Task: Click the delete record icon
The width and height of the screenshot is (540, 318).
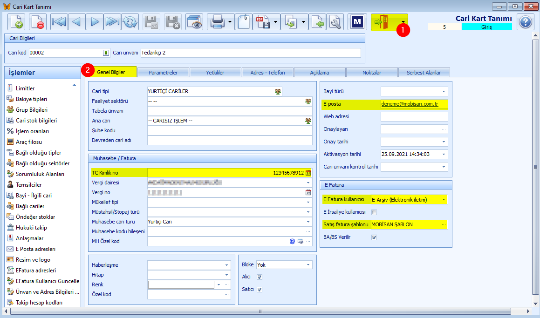Action: [38, 22]
